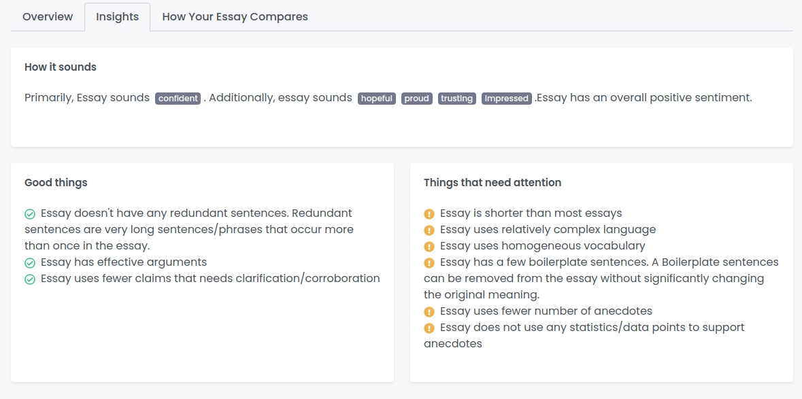Switch to the Overview tab

(x=48, y=17)
